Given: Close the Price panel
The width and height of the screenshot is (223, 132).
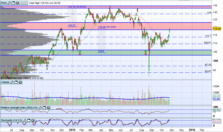Looking at the screenshot, I should click(17, 3).
